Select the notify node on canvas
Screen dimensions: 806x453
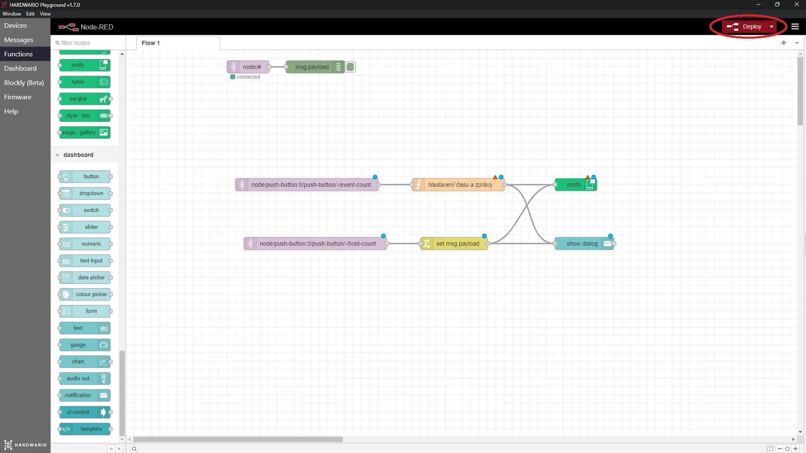[576, 185]
